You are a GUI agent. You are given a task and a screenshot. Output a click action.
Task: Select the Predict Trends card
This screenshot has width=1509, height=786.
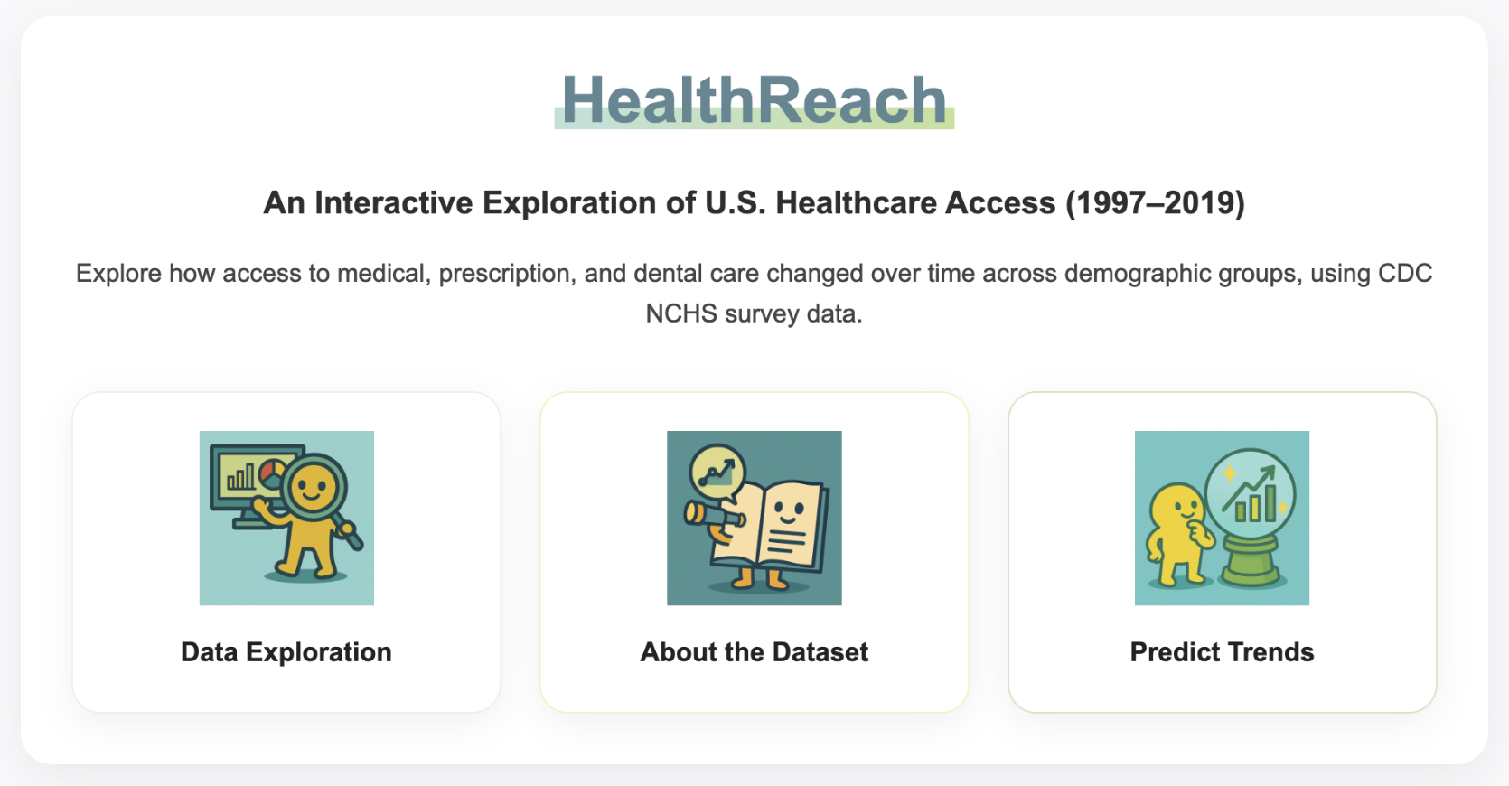pos(1222,553)
